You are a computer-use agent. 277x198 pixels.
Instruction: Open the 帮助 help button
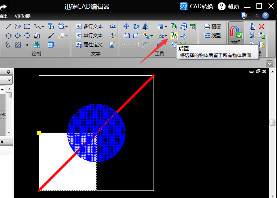[228, 7]
